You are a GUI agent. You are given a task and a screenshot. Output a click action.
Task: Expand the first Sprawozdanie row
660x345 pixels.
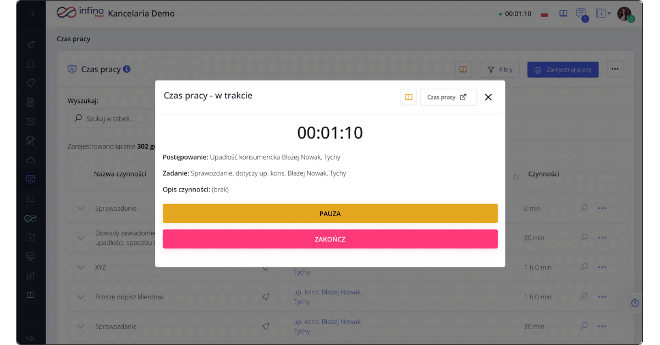pos(81,209)
